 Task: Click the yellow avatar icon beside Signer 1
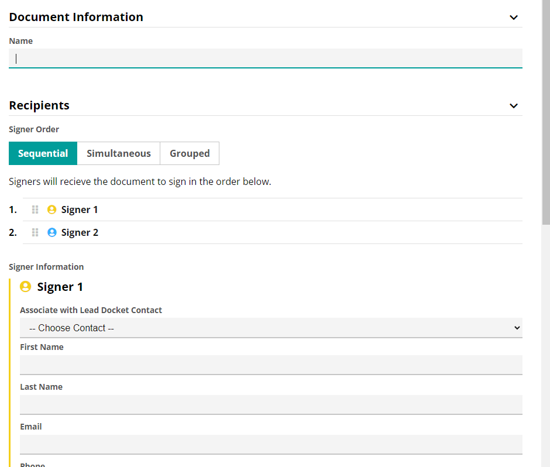(51, 209)
